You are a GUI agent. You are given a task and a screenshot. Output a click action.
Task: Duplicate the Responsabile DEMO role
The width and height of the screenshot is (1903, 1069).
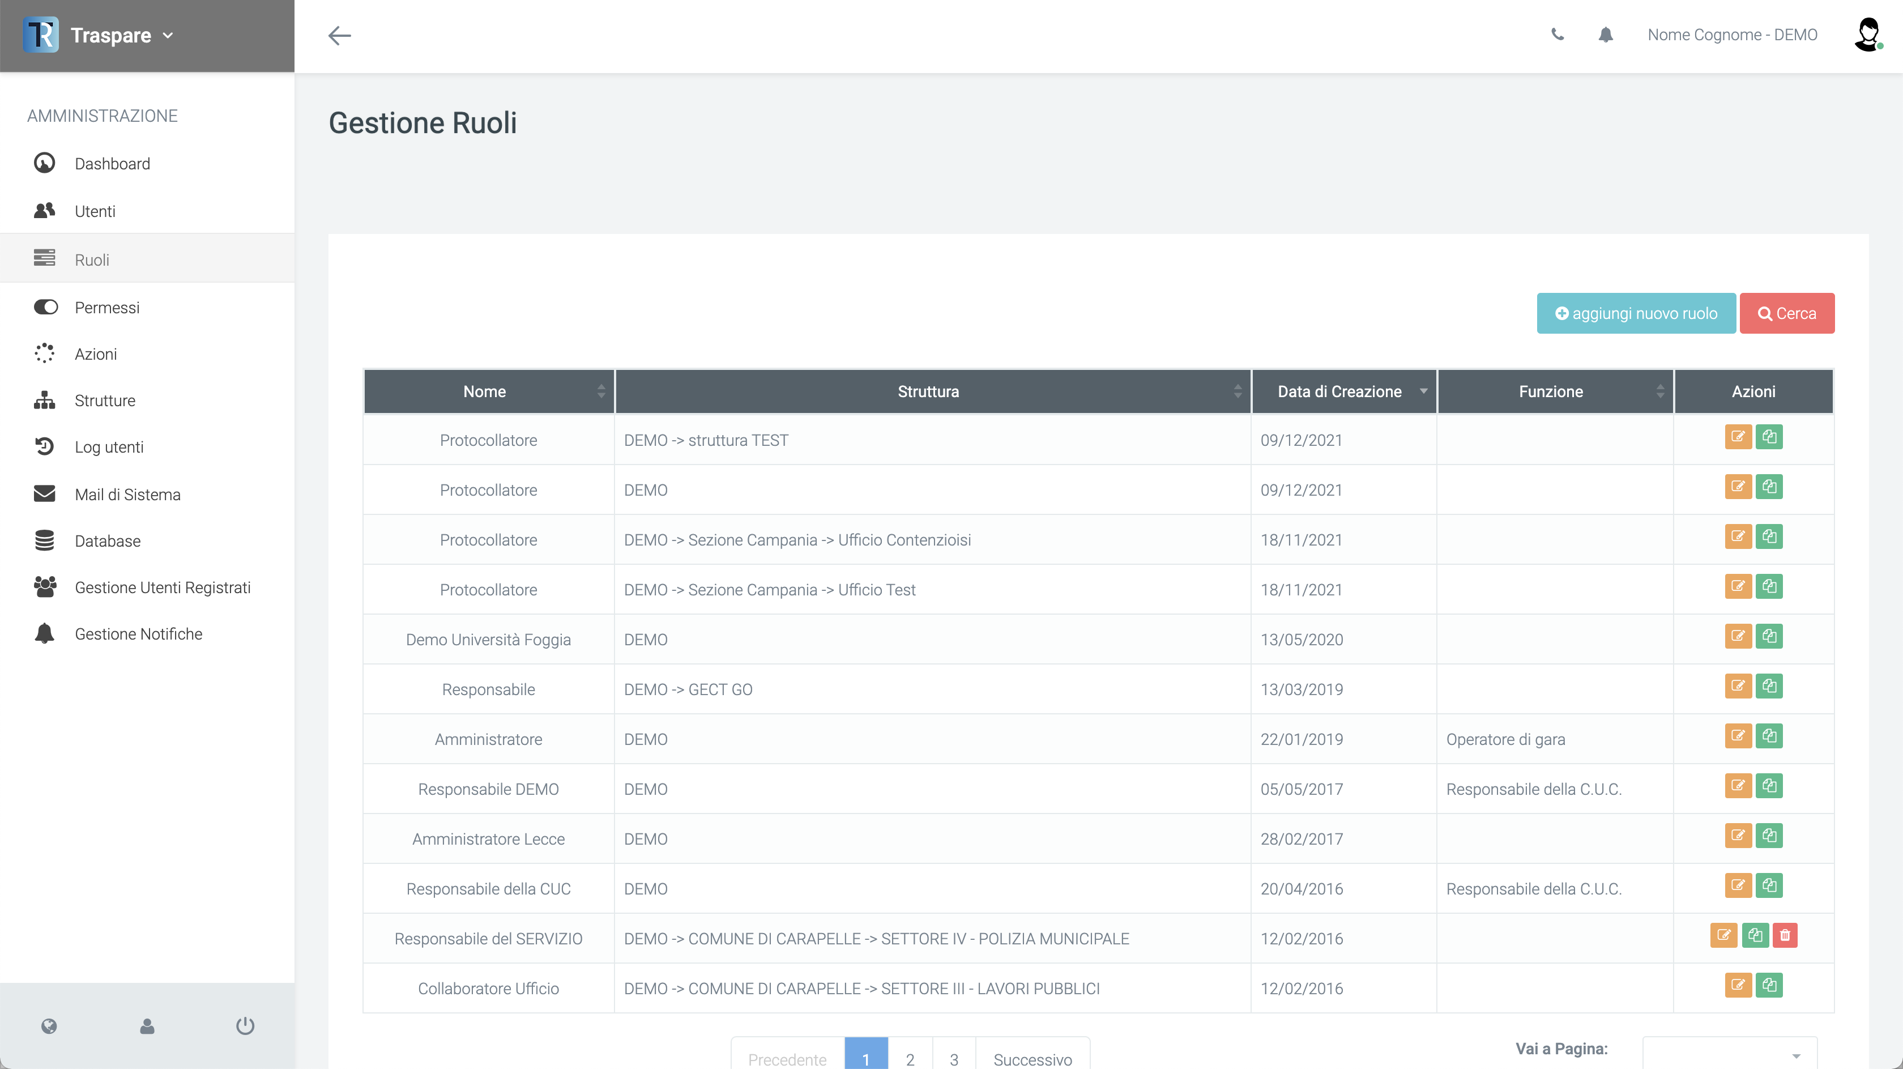tap(1769, 785)
